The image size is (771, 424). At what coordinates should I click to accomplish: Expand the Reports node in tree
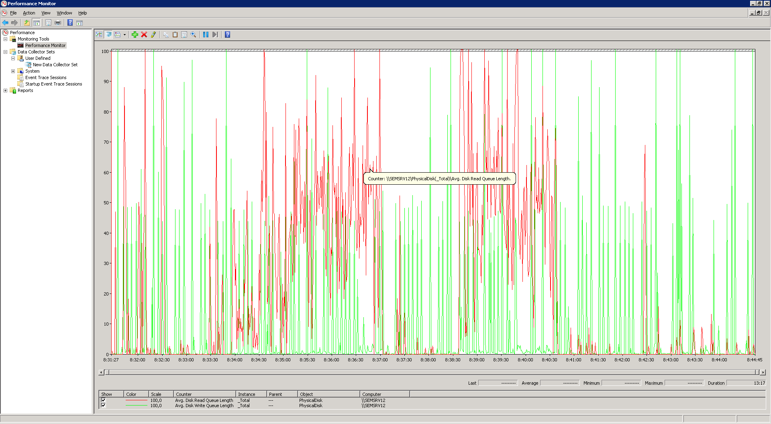click(x=5, y=90)
